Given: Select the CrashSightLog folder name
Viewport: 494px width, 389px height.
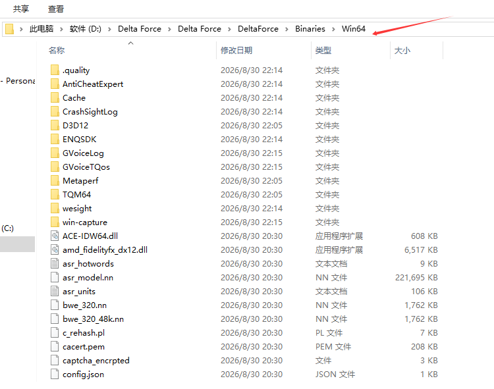Looking at the screenshot, I should (x=90, y=112).
